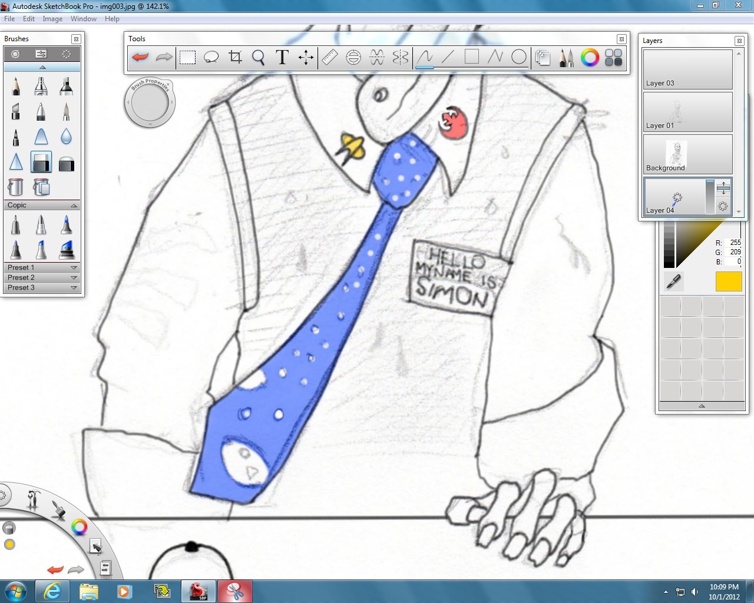This screenshot has height=603, width=754.
Task: Select the Chisel tip pen brush
Action: point(16,111)
